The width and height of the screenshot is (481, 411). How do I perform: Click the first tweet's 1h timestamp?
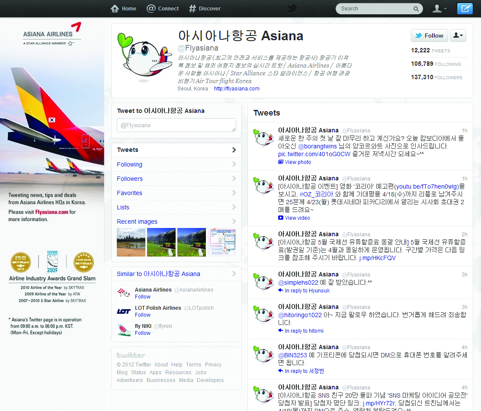pos(465,131)
